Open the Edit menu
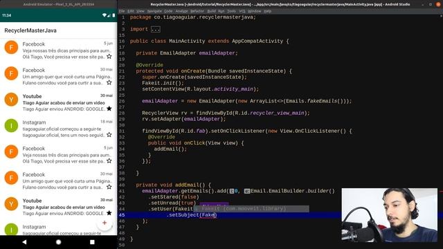The width and height of the screenshot is (443, 249). pos(131,11)
